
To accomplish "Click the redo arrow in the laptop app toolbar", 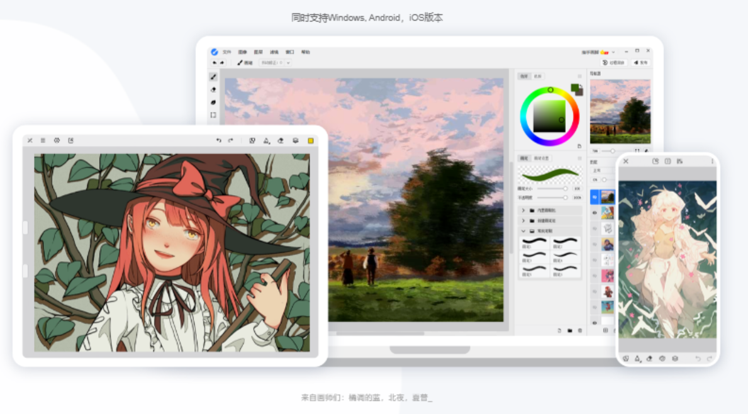I will 222,62.
